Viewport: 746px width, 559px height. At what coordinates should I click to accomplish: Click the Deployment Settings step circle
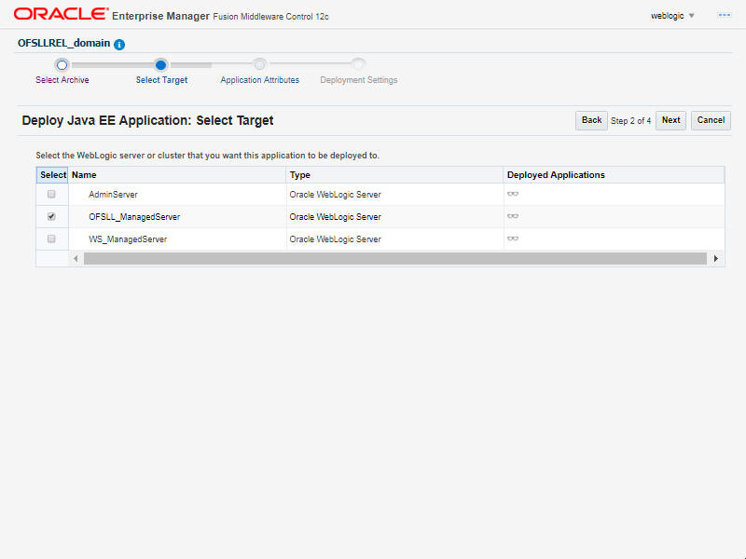(358, 64)
